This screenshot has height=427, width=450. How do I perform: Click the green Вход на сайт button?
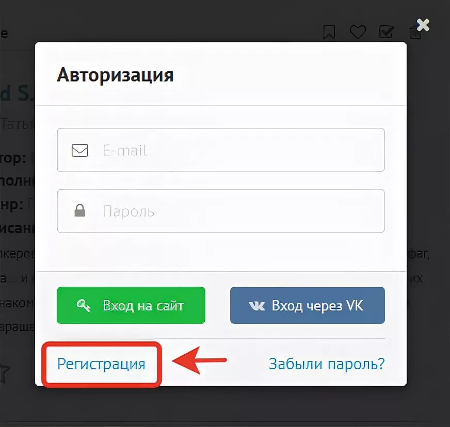click(131, 305)
